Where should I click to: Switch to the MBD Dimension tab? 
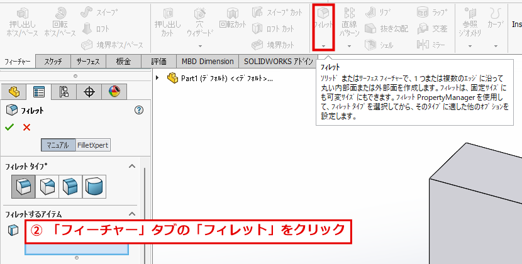(x=208, y=62)
